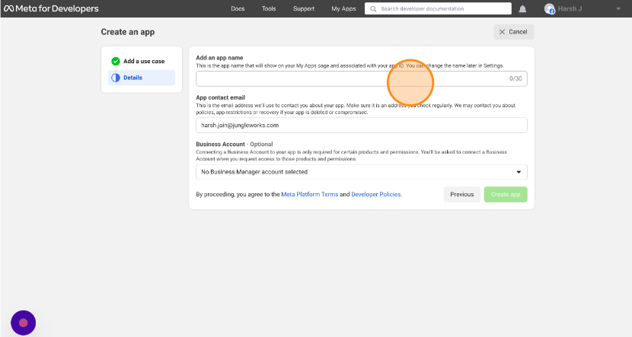632x337 pixels.
Task: Open the Docs menu
Action: (x=238, y=9)
